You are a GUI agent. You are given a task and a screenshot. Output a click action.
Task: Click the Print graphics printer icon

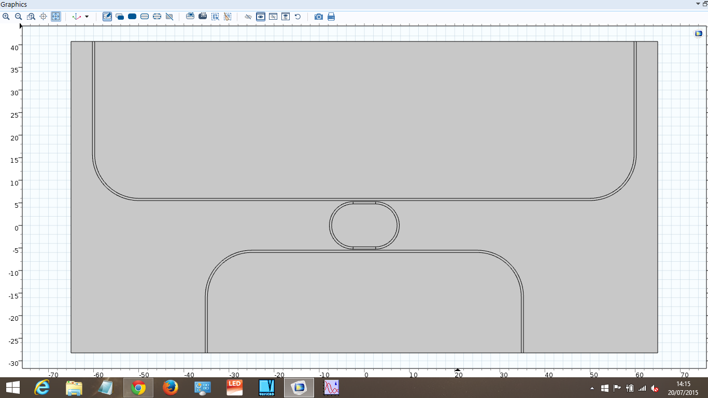pos(331,17)
